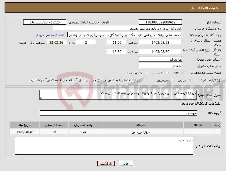Click the delivery province field مازندران
This screenshot has height=171, width=226.
pyautogui.click(x=160, y=59)
